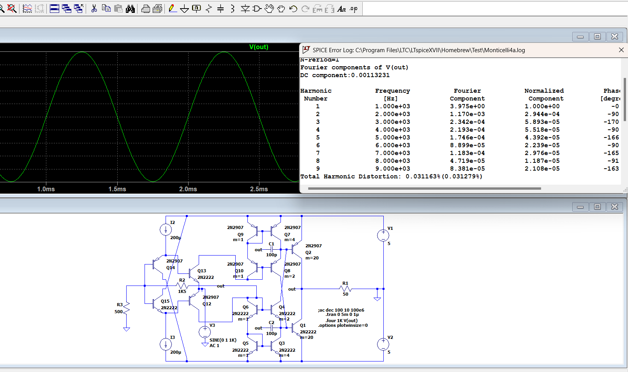Select the Capacitor component tool
This screenshot has height=372, width=628.
[x=221, y=9]
